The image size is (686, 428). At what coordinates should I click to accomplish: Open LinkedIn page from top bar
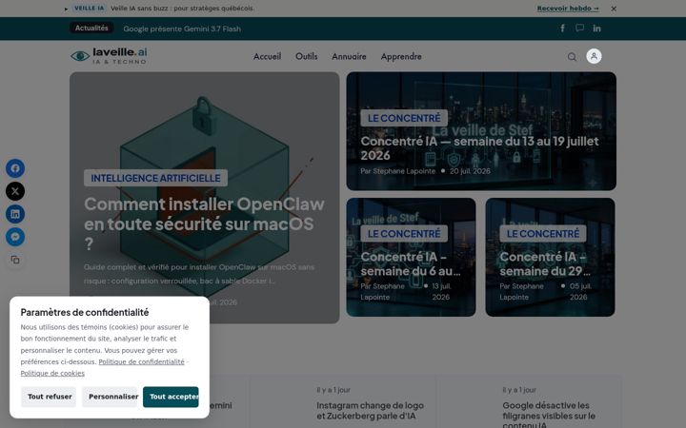click(596, 29)
